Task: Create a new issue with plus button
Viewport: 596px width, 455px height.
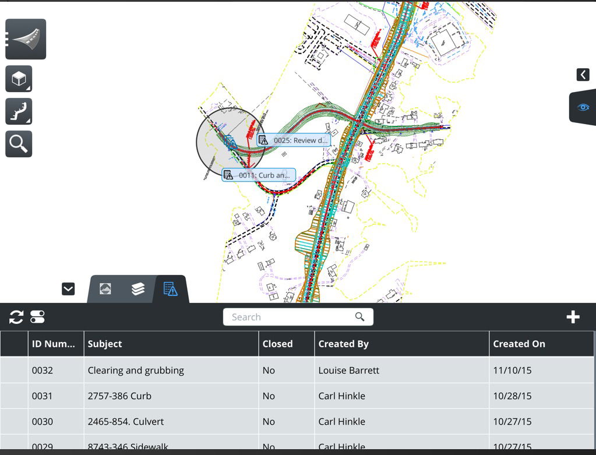Action: coord(573,317)
